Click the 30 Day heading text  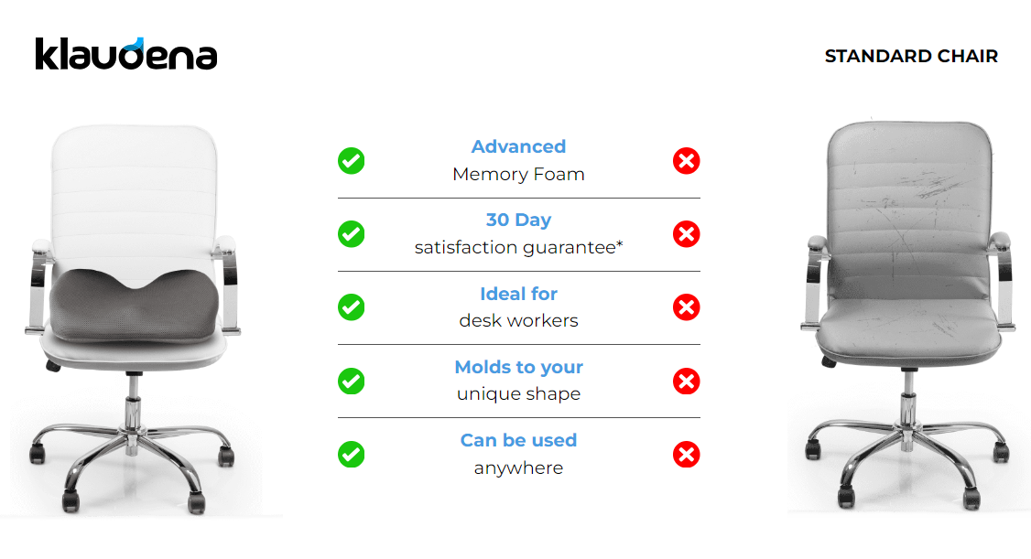click(519, 220)
